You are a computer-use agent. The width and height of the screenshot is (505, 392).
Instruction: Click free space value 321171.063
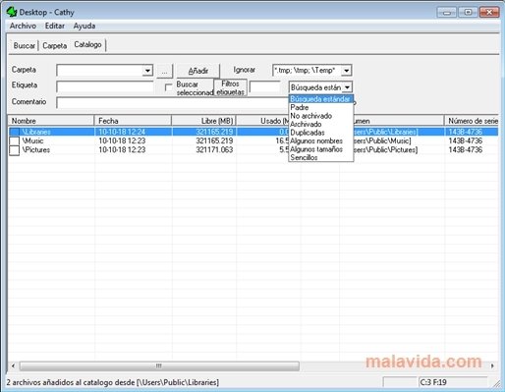point(214,150)
